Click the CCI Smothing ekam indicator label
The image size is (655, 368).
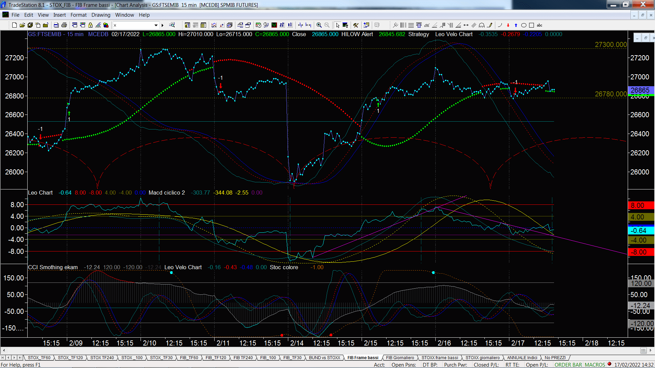tap(53, 267)
